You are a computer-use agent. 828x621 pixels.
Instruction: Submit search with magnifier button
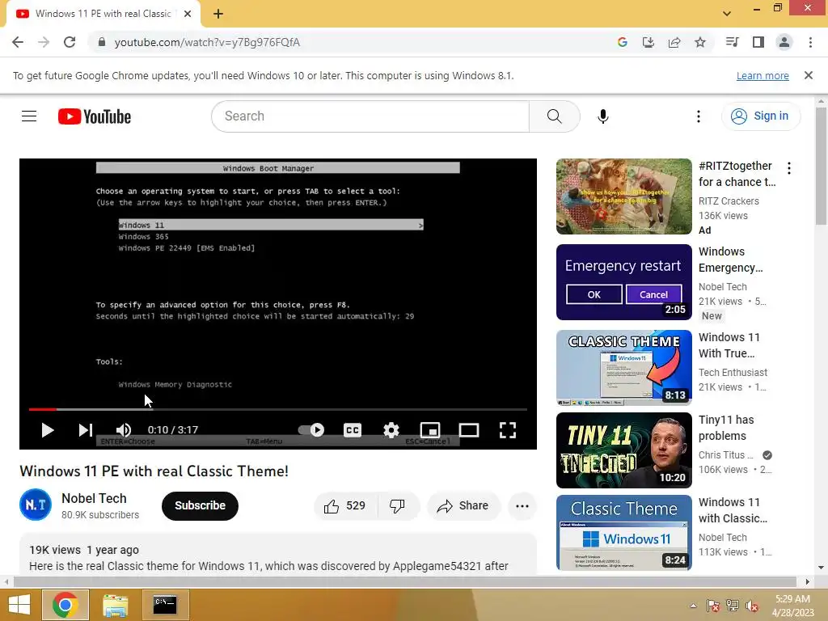pyautogui.click(x=555, y=116)
